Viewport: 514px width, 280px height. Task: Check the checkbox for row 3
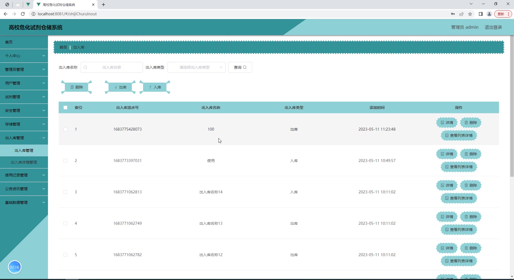(x=65, y=192)
